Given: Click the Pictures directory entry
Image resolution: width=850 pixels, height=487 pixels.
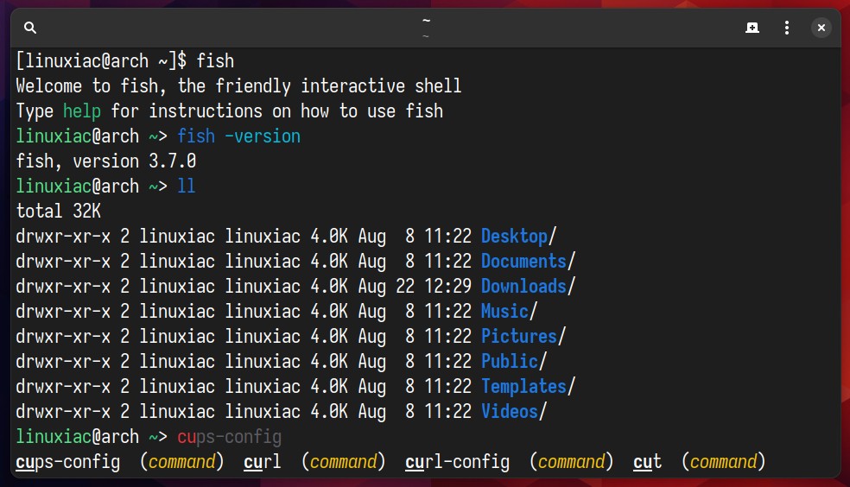Looking at the screenshot, I should 519,336.
